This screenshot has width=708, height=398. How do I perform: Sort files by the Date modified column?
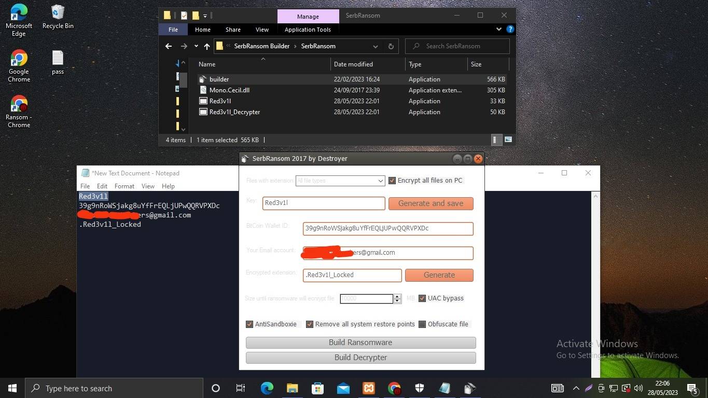coord(368,64)
